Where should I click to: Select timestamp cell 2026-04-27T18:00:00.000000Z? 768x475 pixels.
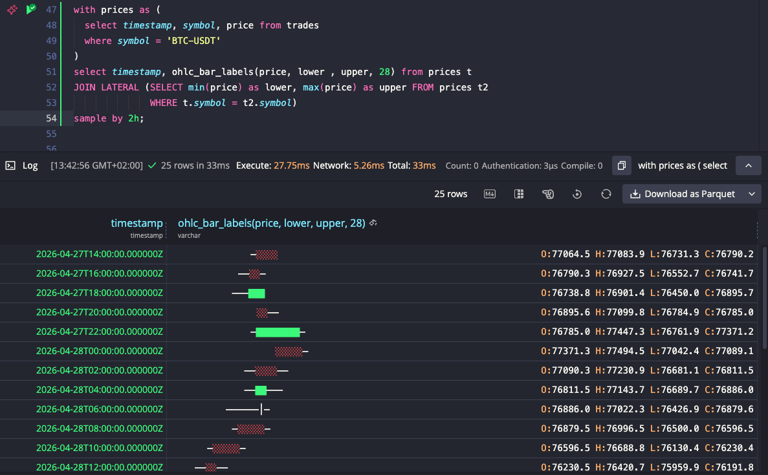point(100,293)
